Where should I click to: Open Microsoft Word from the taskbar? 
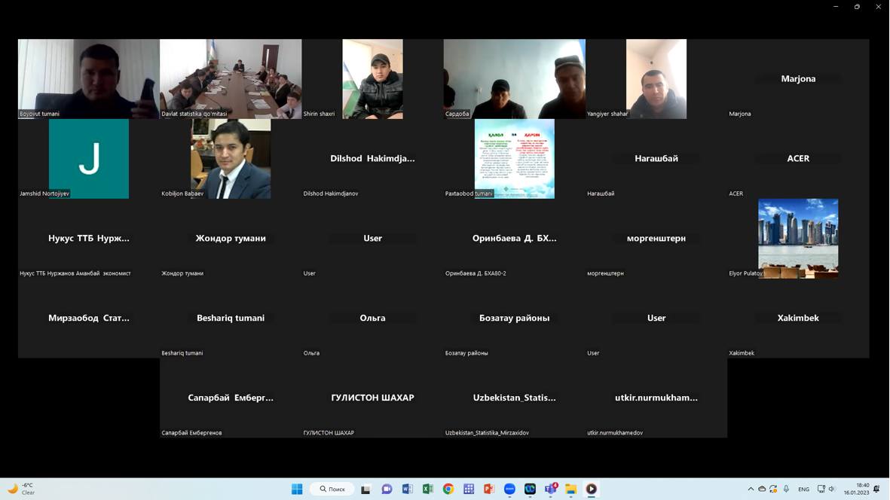point(407,489)
